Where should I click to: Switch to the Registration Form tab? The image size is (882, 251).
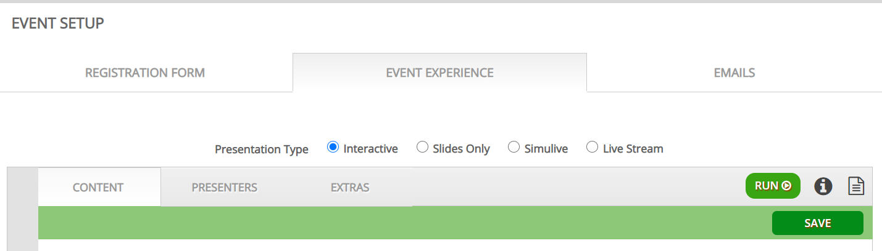145,73
